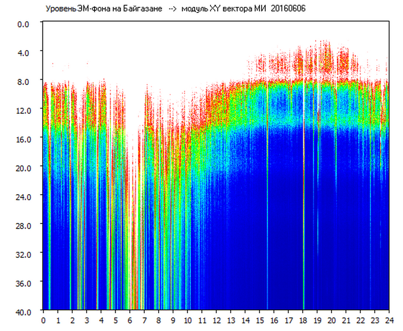This screenshot has height=331, width=403.
Task: Select the x-axis label 9
Action: [x=173, y=320]
